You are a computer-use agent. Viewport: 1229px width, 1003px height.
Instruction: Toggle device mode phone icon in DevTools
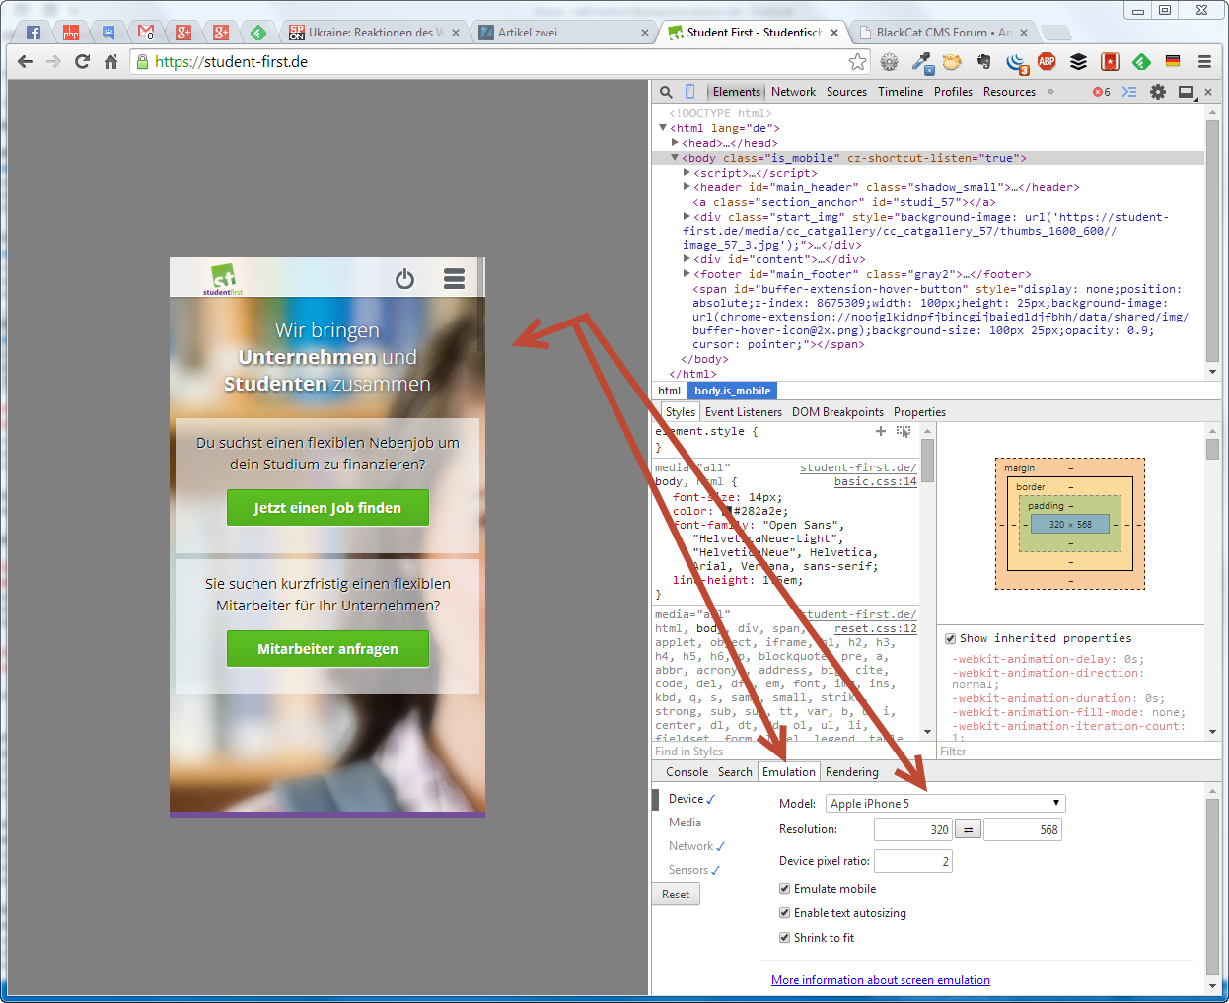click(x=689, y=92)
